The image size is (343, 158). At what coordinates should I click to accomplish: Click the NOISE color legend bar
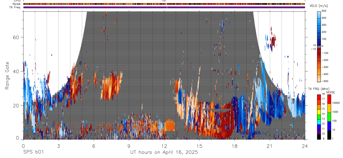coord(329,117)
